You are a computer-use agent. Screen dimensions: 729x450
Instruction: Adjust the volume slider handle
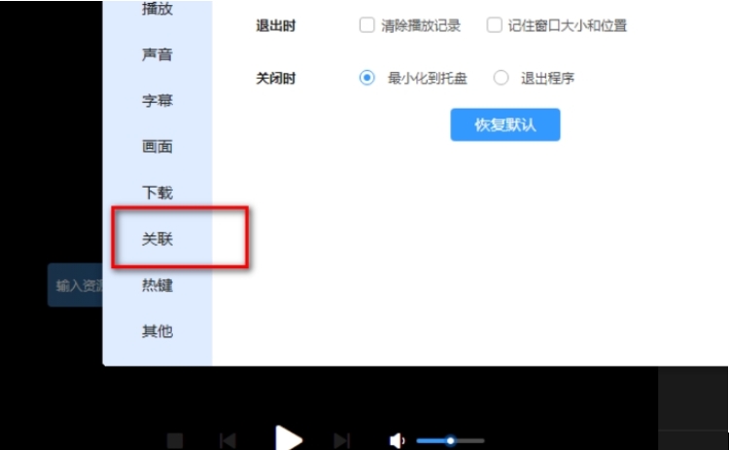coord(450,440)
